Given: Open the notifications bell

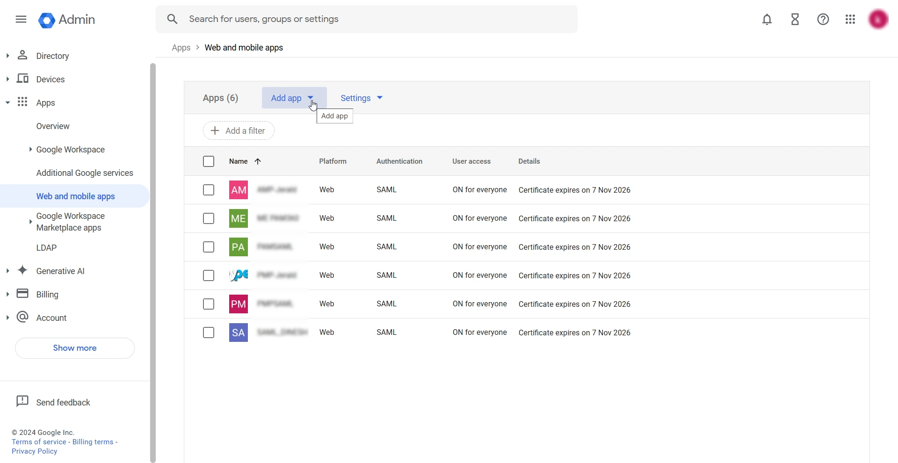Looking at the screenshot, I should coord(767,19).
